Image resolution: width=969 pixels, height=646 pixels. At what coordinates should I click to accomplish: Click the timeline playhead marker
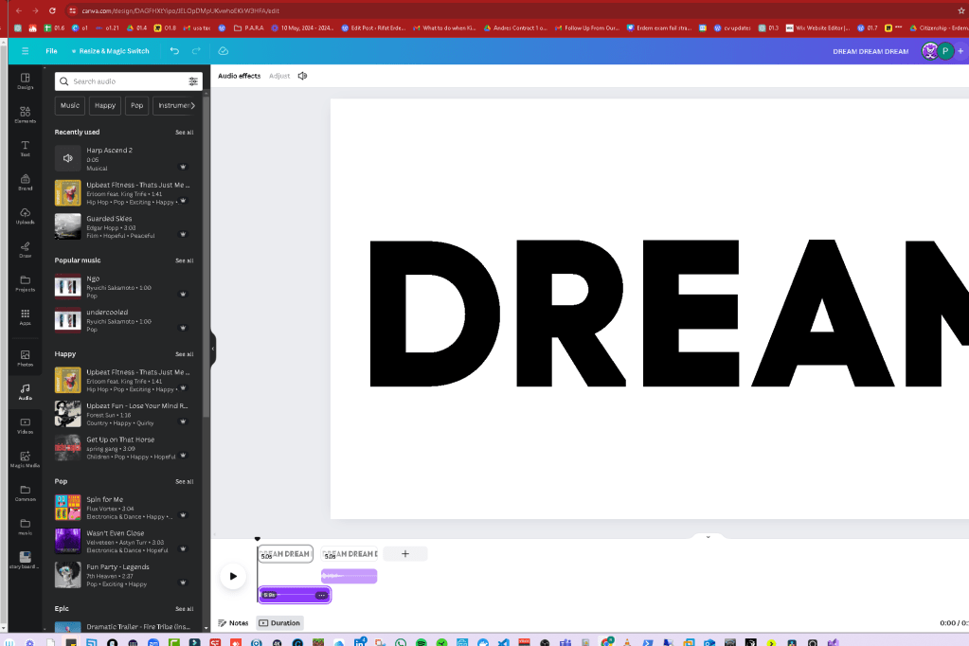[x=257, y=539]
